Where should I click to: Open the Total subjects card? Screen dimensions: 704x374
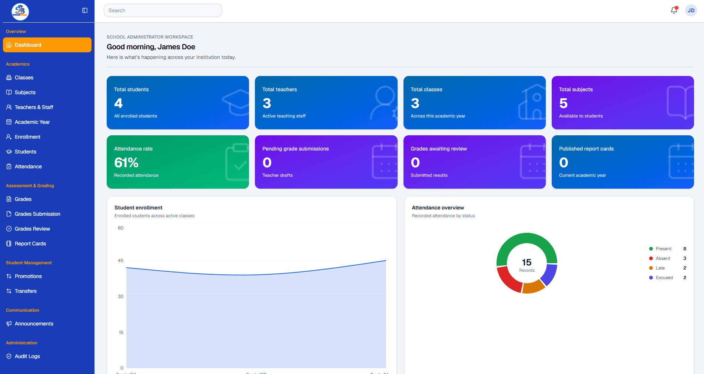tap(623, 103)
